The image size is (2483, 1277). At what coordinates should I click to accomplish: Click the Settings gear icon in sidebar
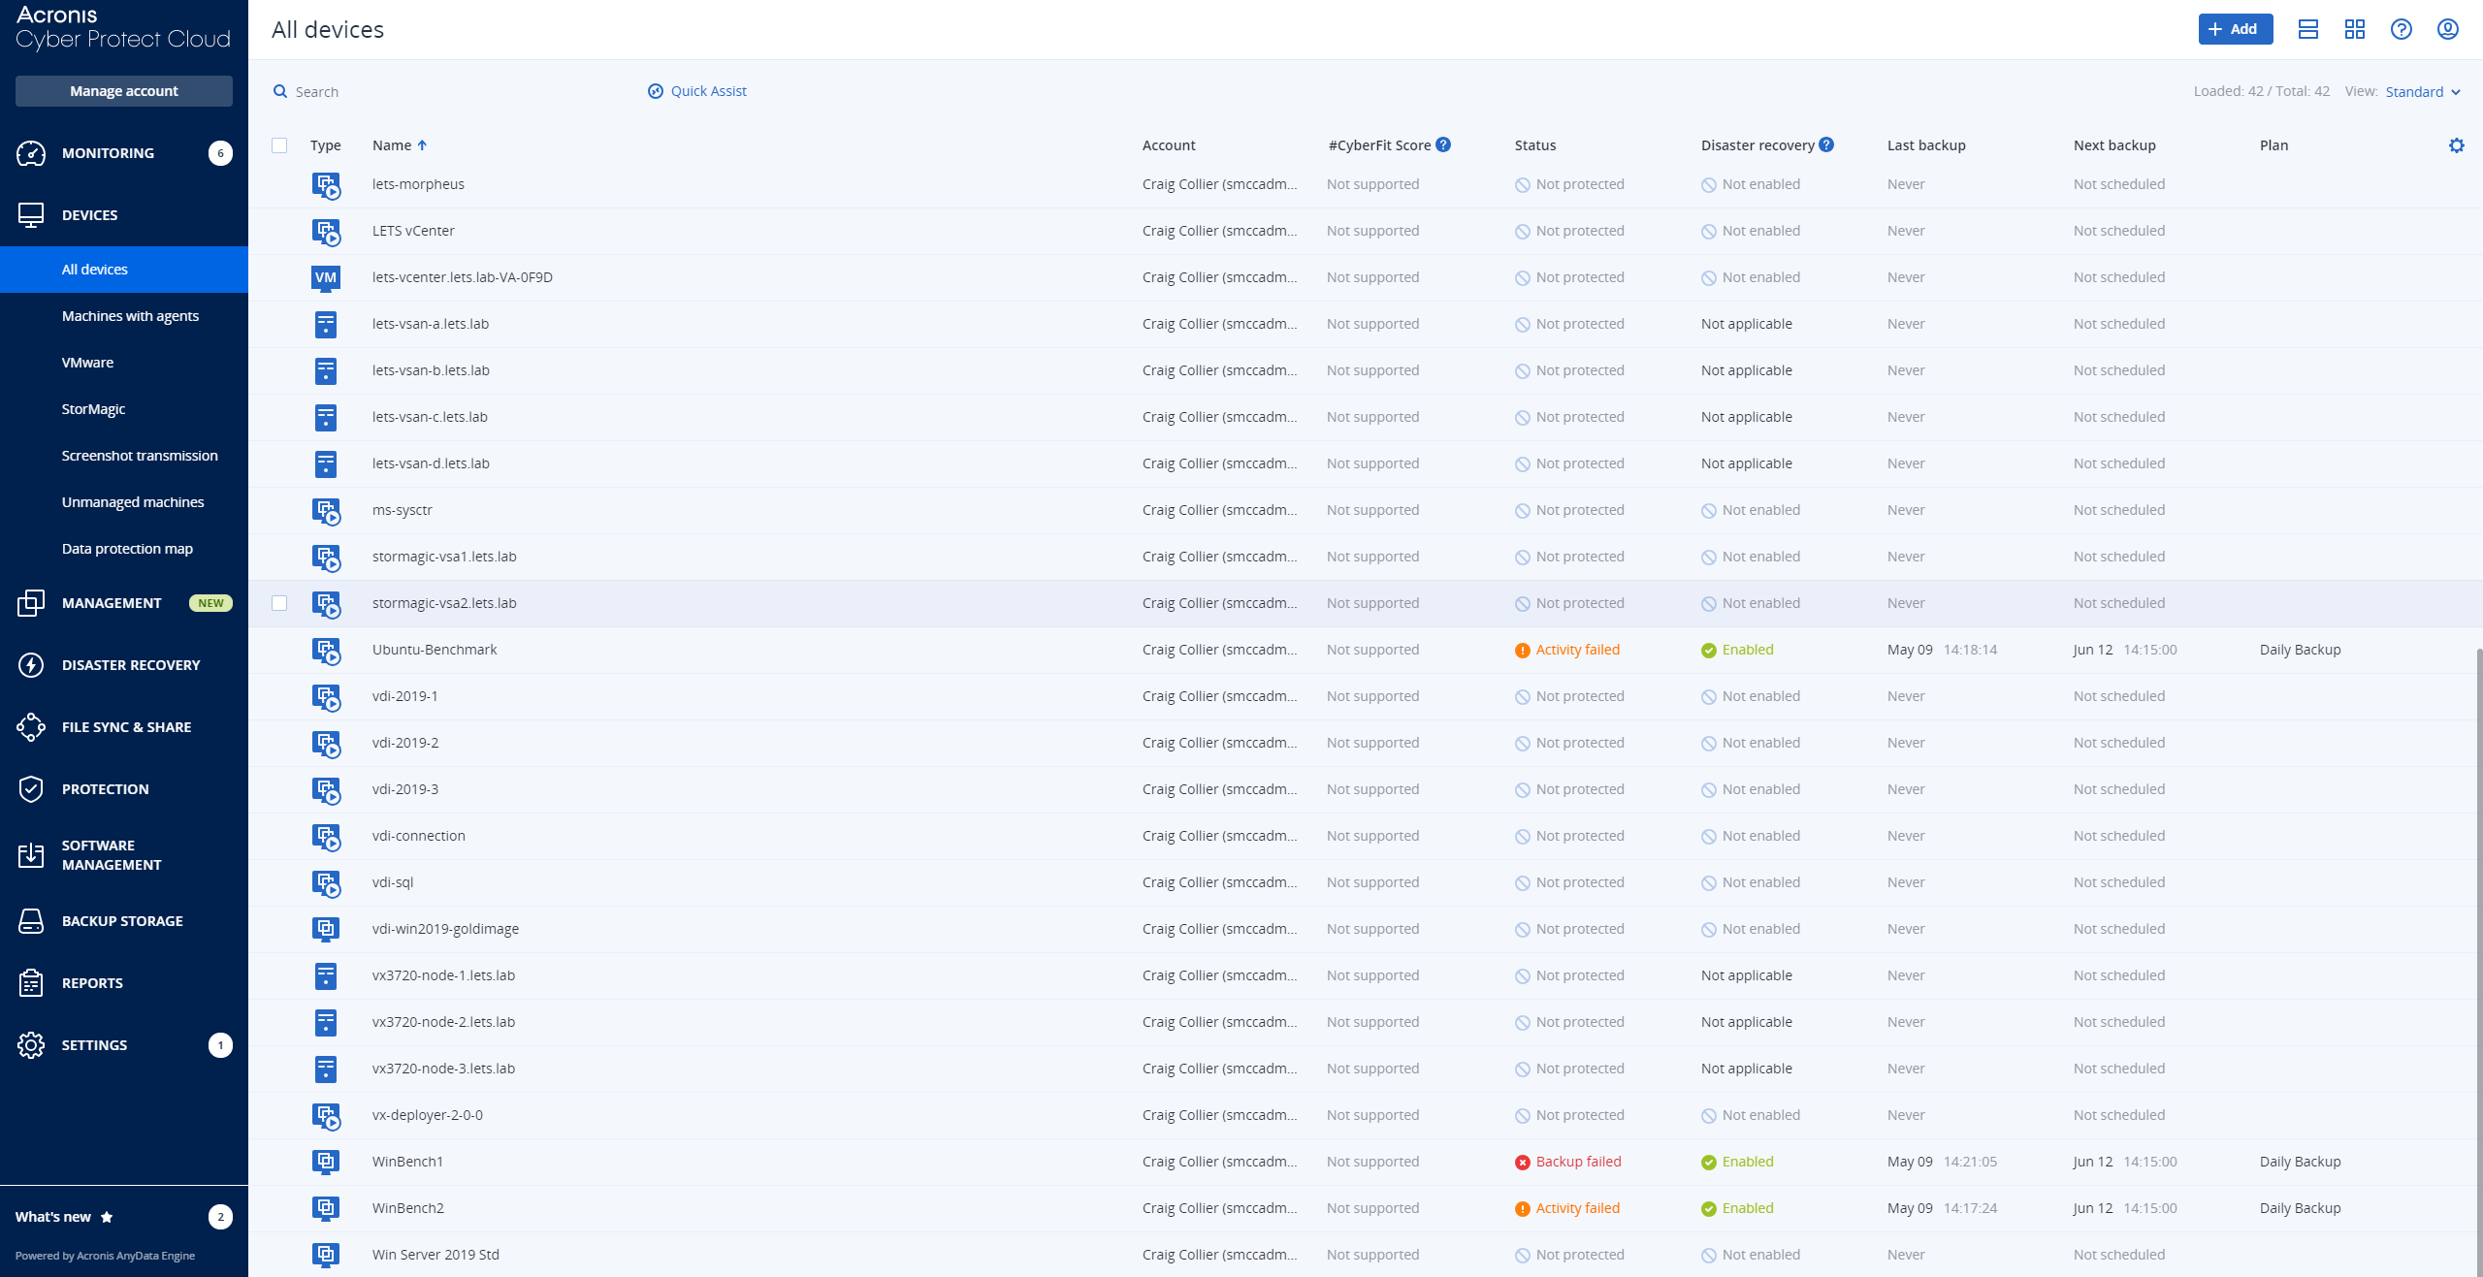pyautogui.click(x=31, y=1045)
